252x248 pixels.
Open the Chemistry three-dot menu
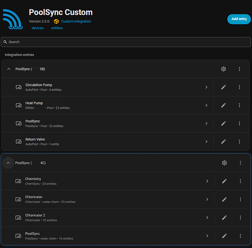[x=240, y=181]
